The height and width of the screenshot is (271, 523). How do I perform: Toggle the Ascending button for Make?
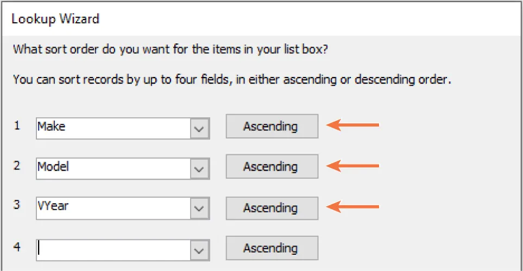(271, 127)
